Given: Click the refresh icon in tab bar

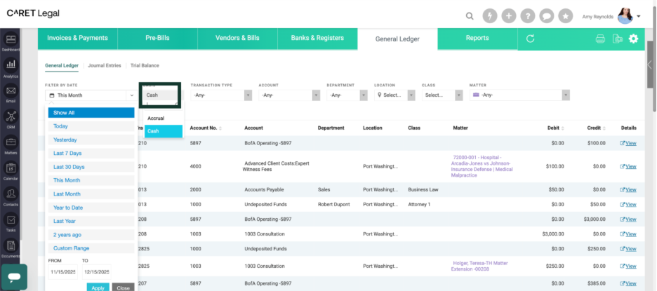Looking at the screenshot, I should [x=530, y=39].
